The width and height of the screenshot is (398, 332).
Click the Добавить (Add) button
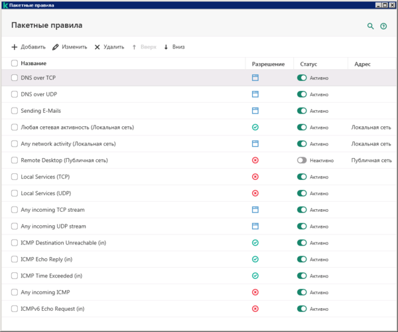pos(29,47)
